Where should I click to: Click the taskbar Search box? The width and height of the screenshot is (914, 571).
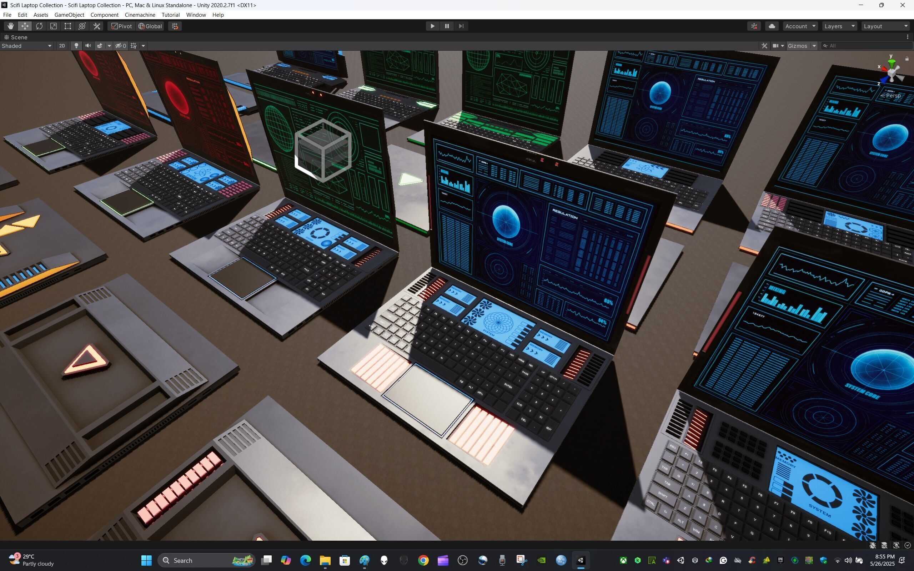(206, 560)
